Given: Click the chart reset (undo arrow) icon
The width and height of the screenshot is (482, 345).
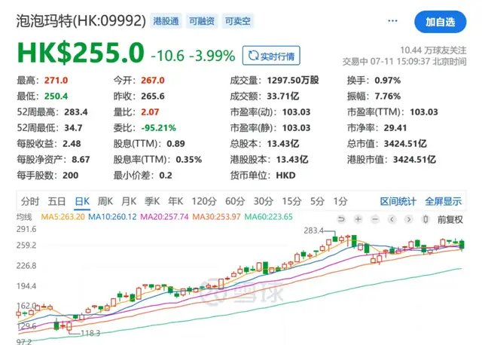Looking at the screenshot, I should click(x=341, y=219).
